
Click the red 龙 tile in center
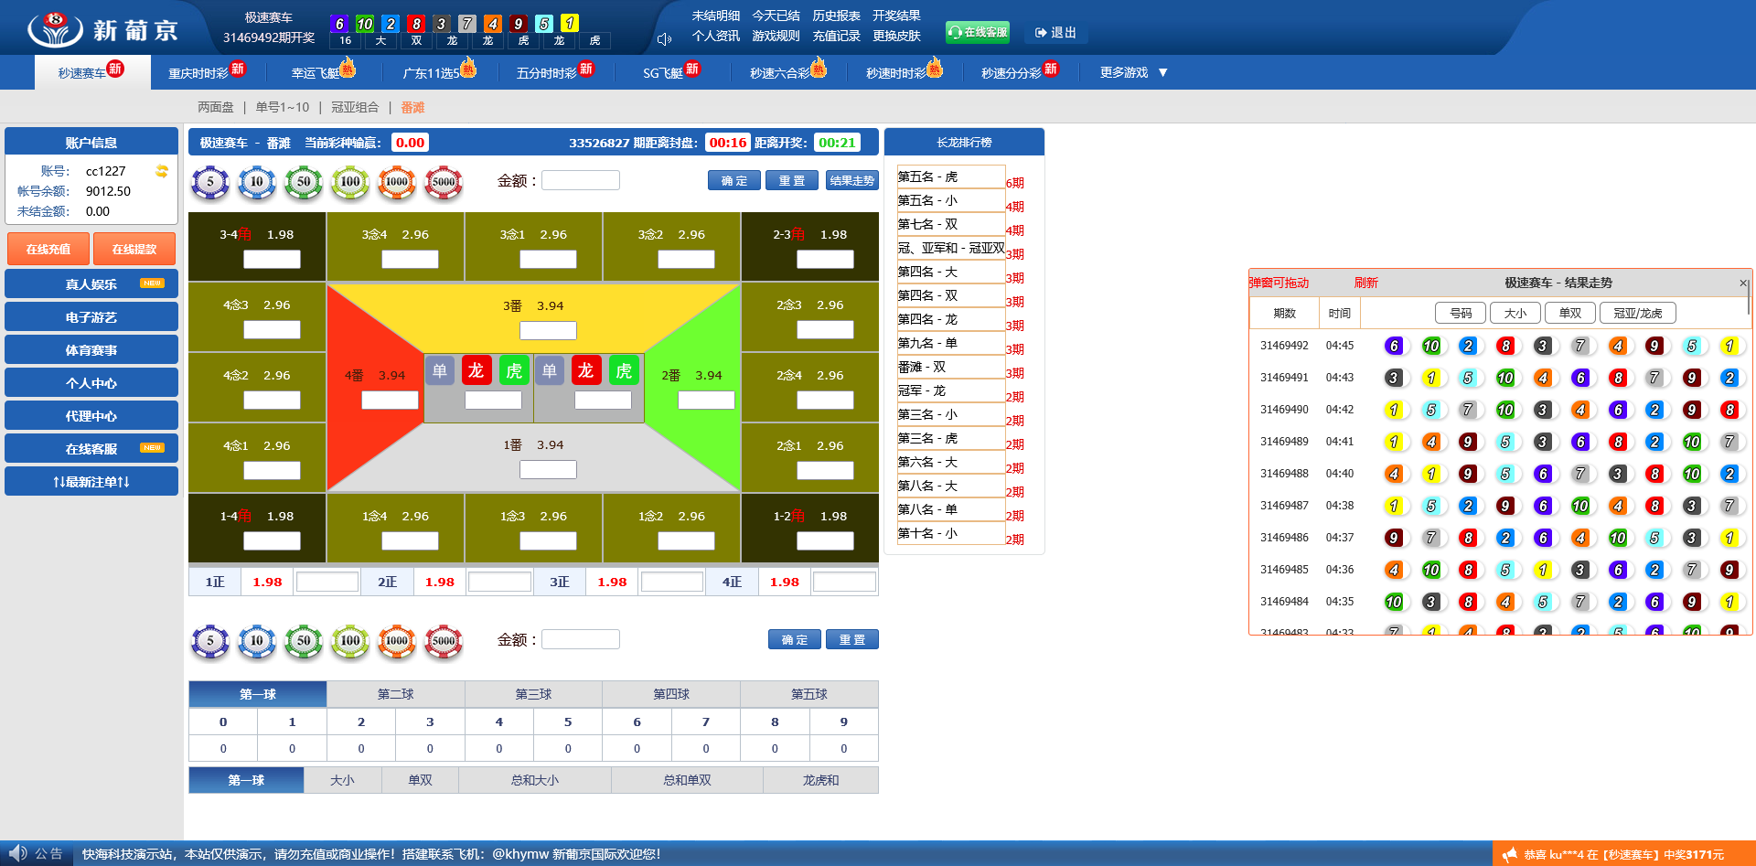(x=476, y=370)
